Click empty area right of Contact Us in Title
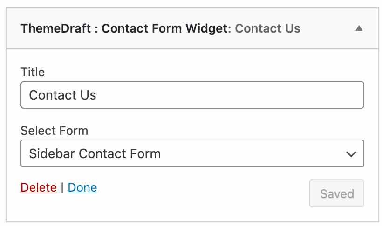The height and width of the screenshot is (226, 382). click(229, 95)
